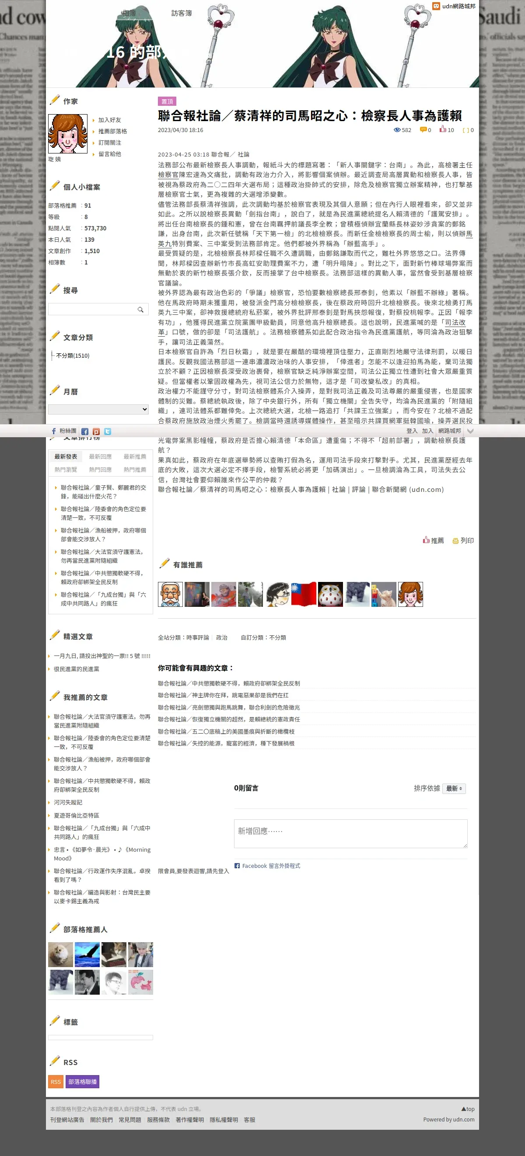Switch to 最新推薦 tab
Image resolution: width=525 pixels, height=1156 pixels.
point(135,456)
